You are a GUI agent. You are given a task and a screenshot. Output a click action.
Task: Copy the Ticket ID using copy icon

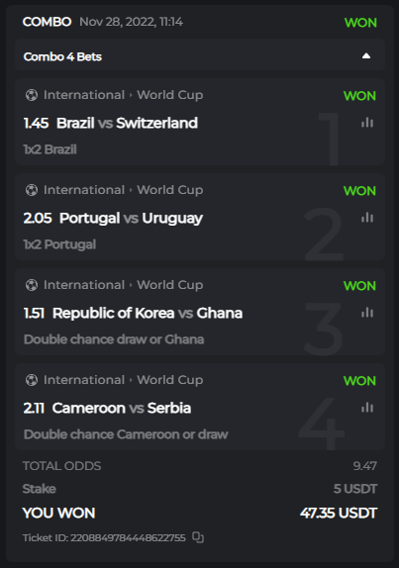click(198, 537)
